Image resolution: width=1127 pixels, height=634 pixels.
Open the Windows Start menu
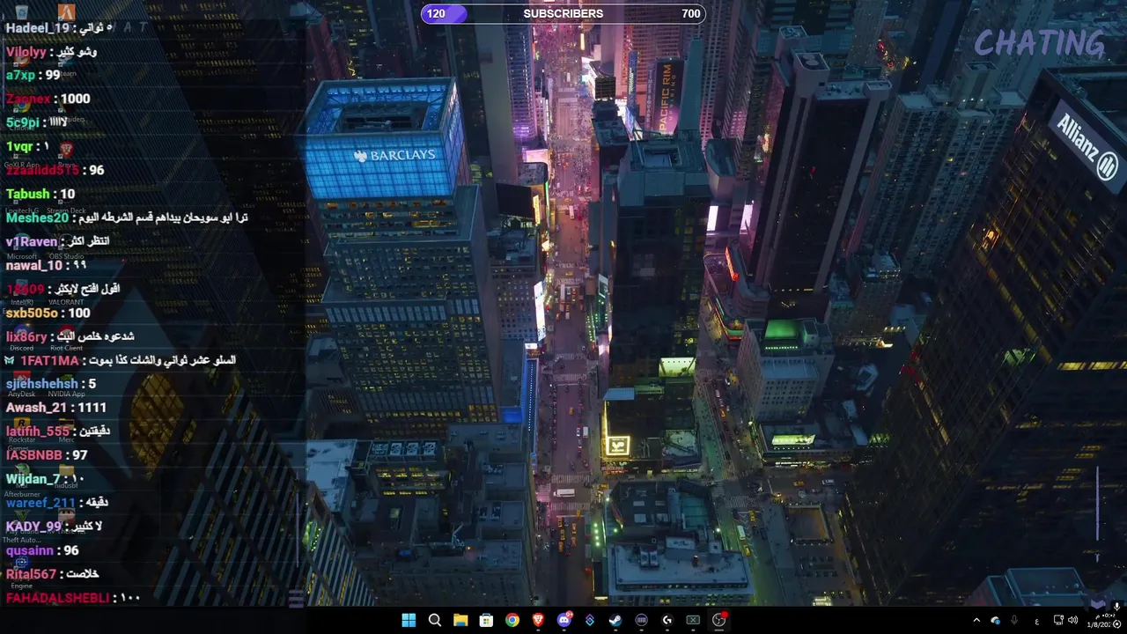(x=409, y=620)
